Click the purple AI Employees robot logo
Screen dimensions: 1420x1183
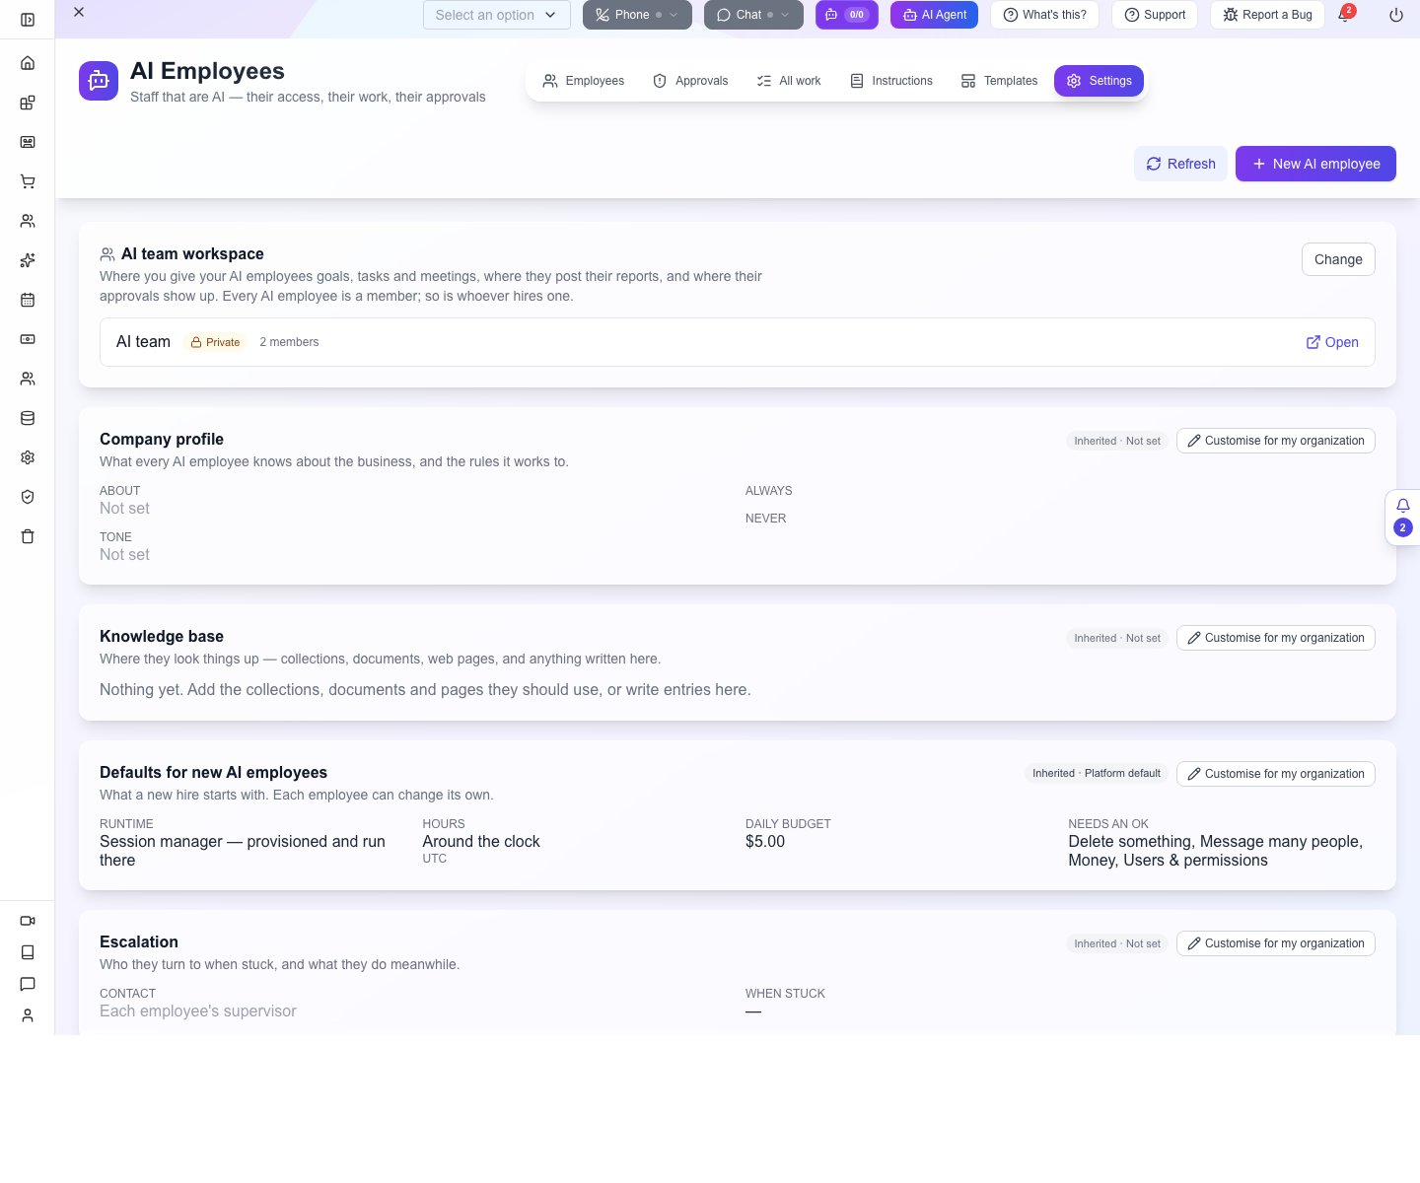tap(99, 81)
